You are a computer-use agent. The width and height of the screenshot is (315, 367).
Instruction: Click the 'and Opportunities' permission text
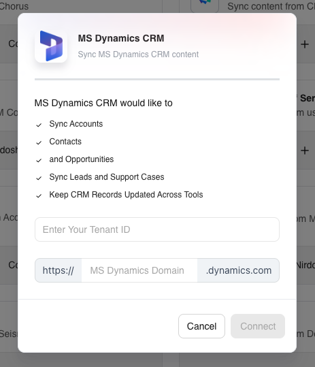click(x=82, y=159)
